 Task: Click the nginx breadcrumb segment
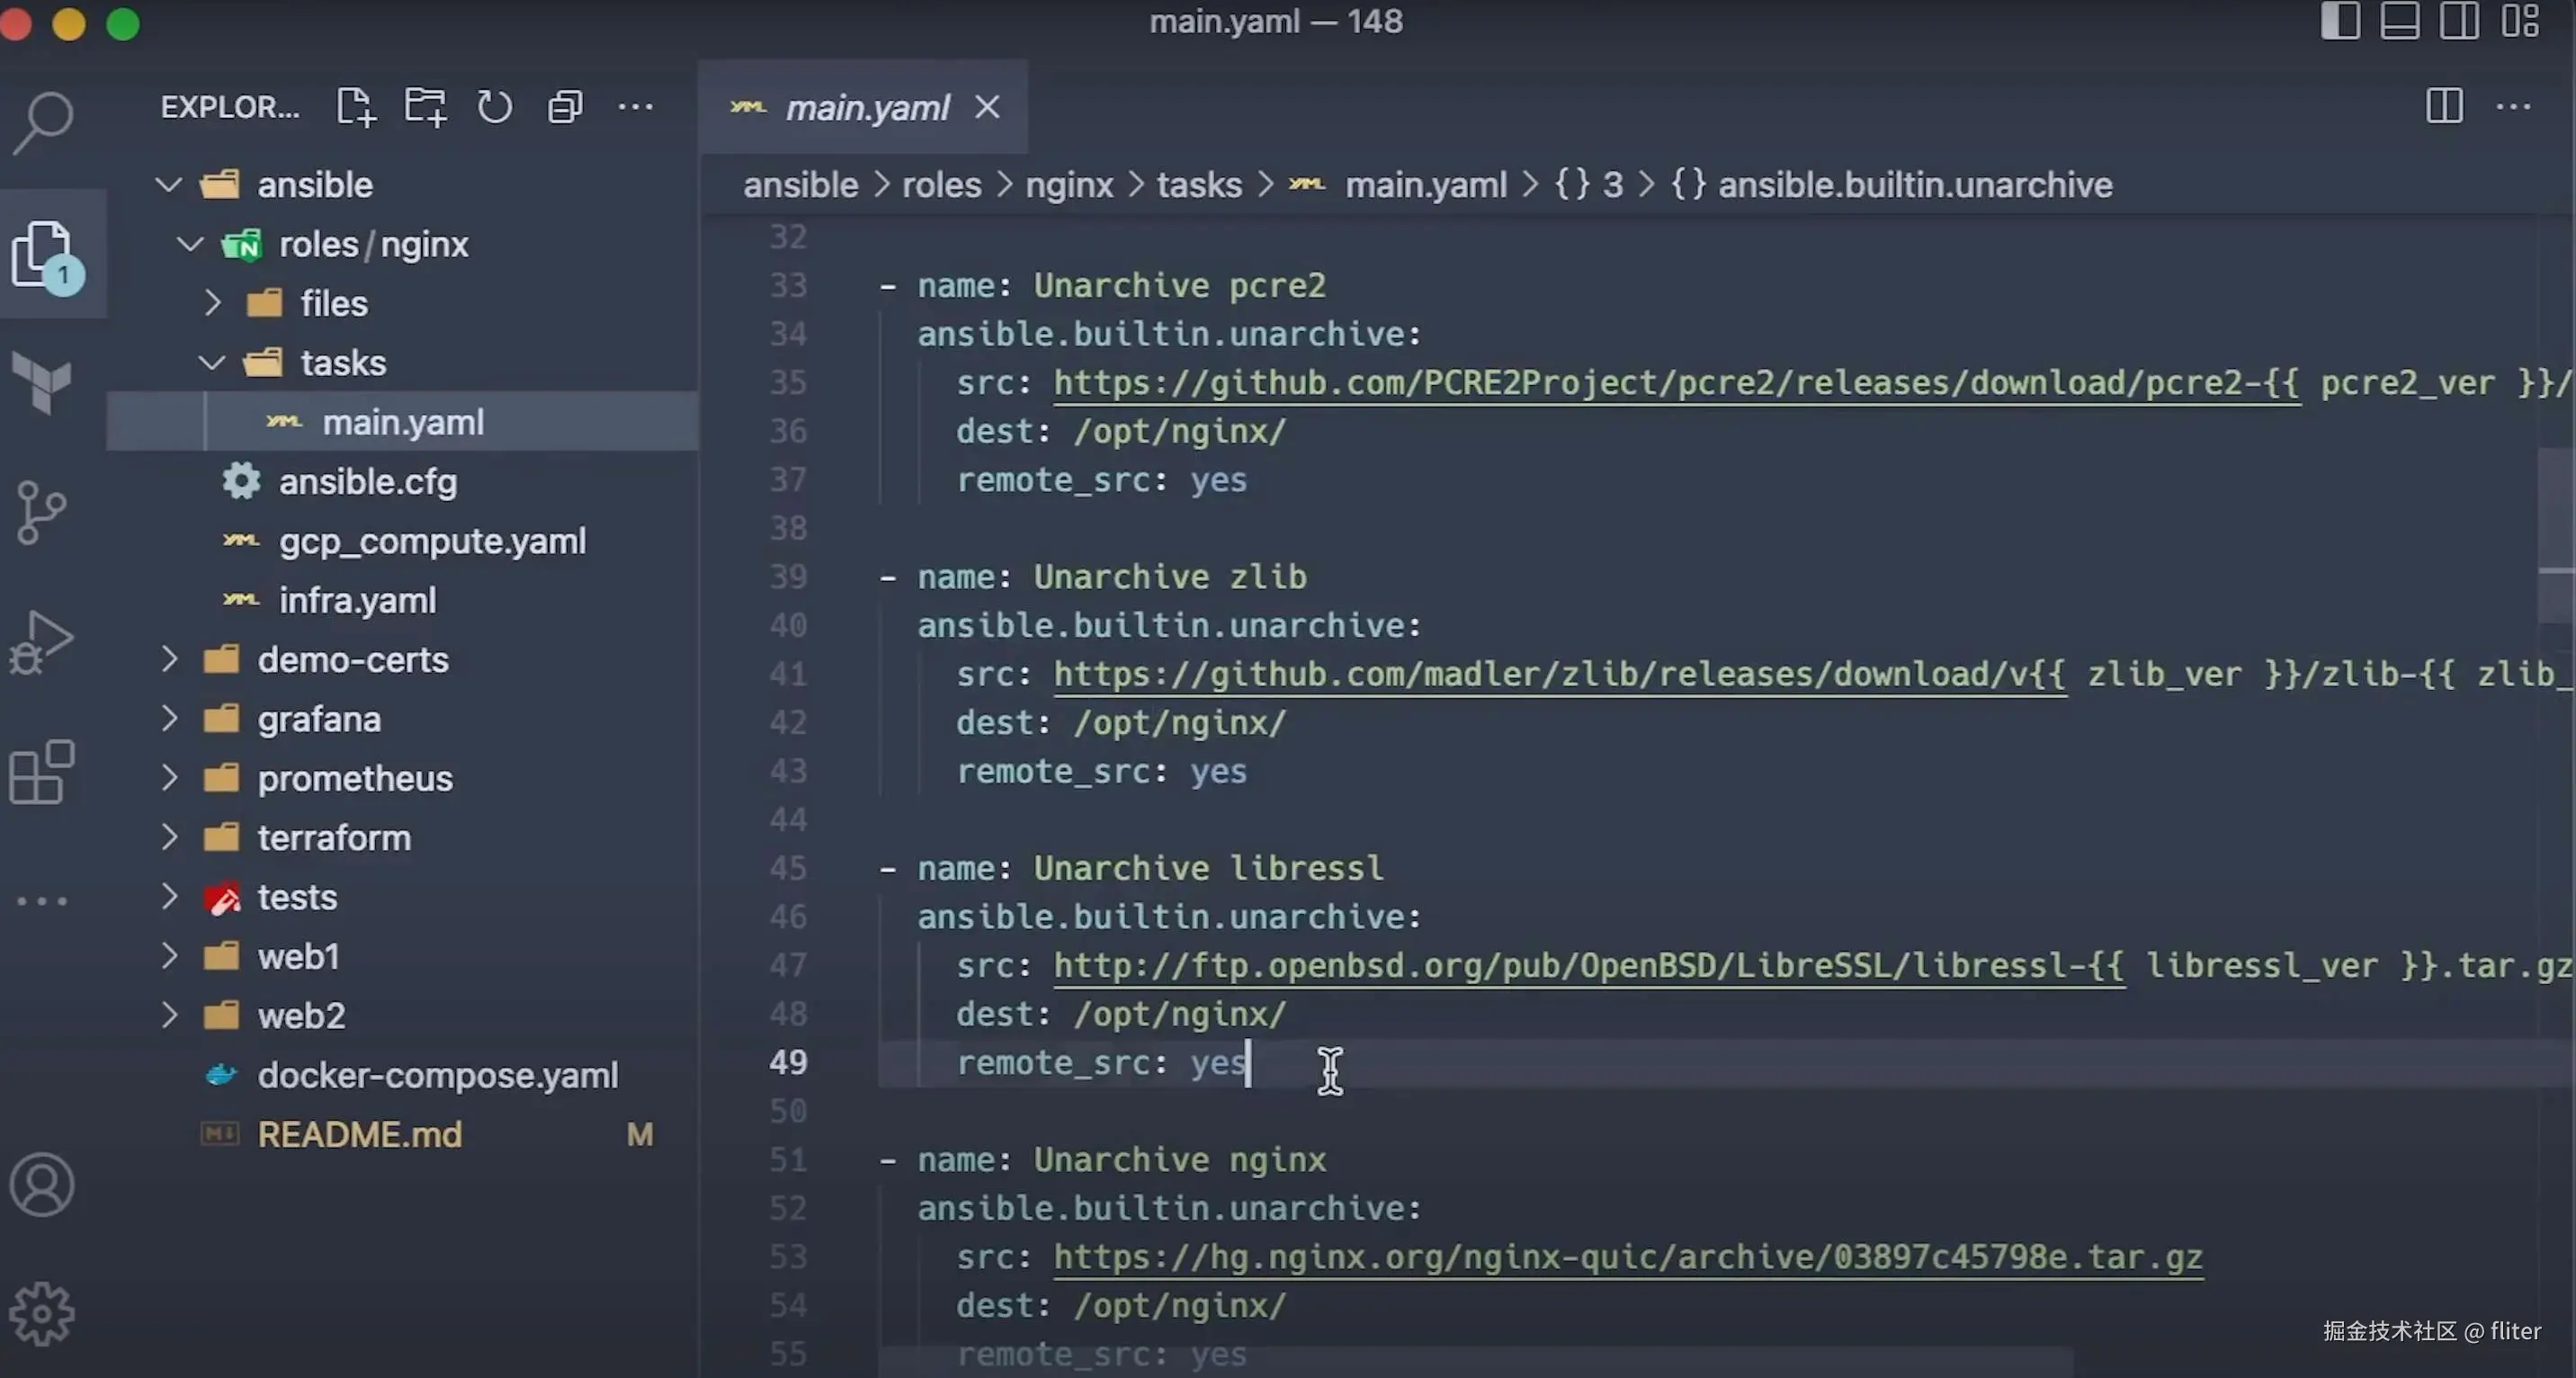click(x=1069, y=185)
